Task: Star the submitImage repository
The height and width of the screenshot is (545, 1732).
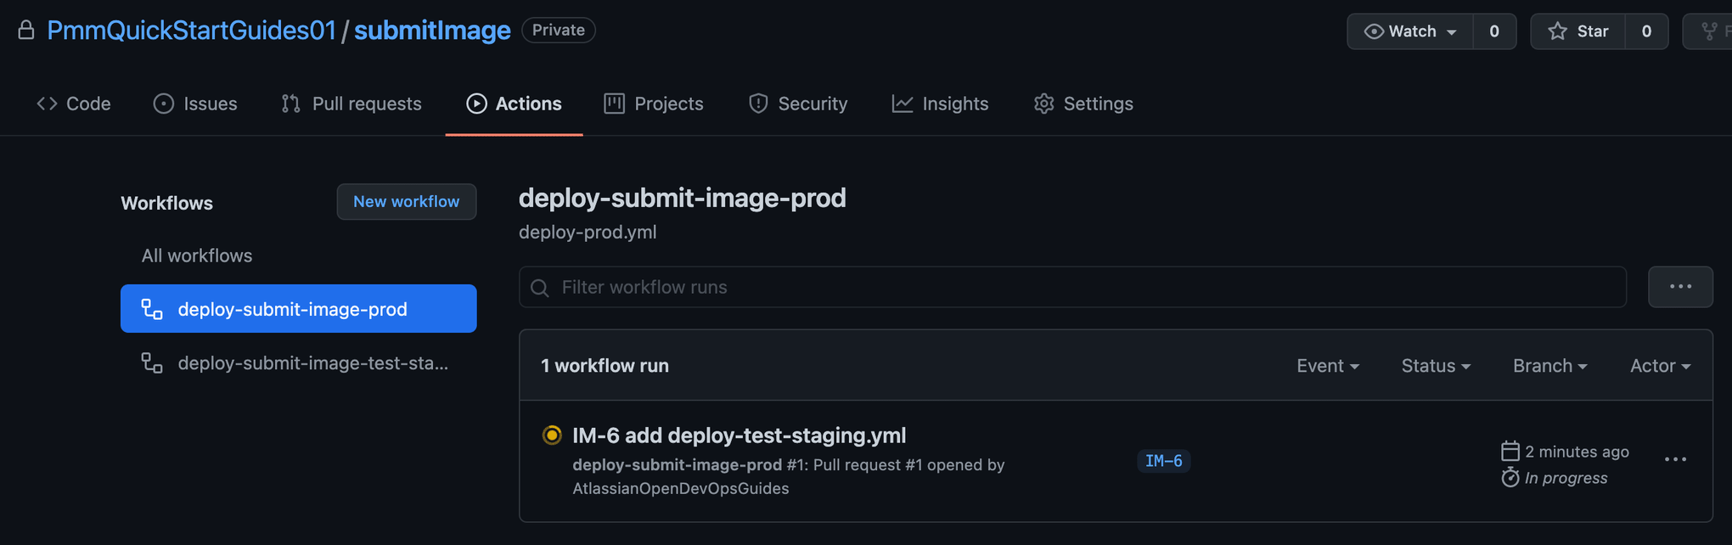Action: (x=1578, y=31)
